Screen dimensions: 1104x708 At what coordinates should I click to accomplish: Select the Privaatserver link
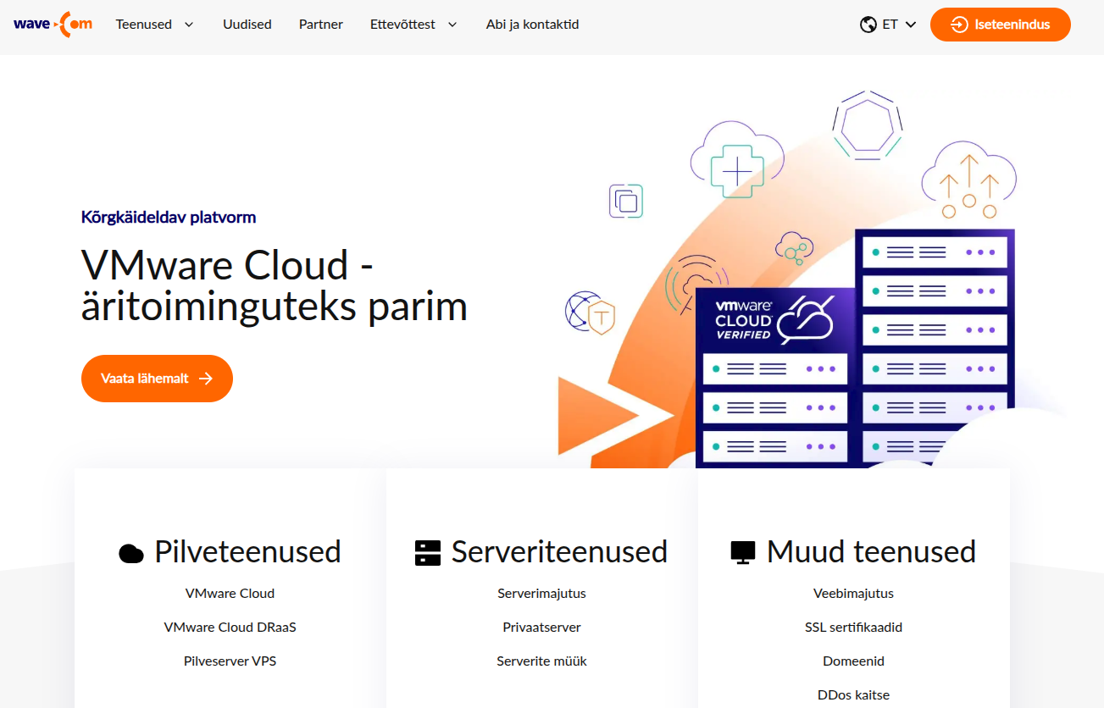coord(541,628)
